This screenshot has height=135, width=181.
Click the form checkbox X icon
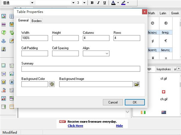[x=4, y=82]
